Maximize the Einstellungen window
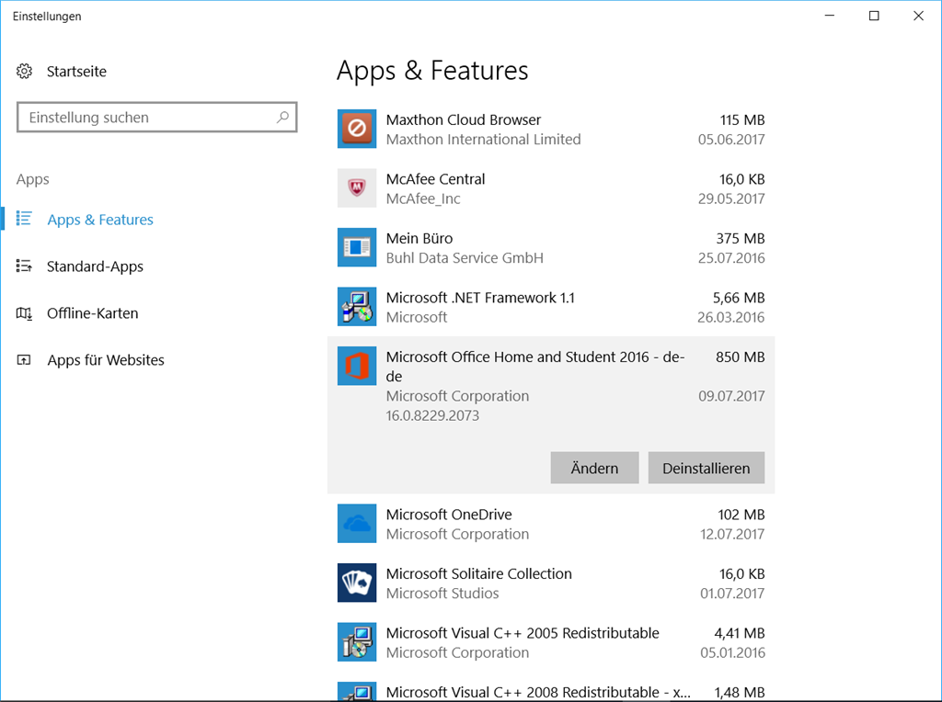This screenshot has height=702, width=942. 874,16
